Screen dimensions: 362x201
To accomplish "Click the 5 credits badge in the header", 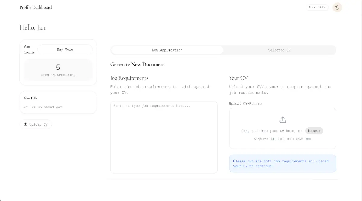I will [x=317, y=7].
